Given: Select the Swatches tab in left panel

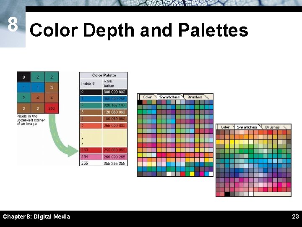Looking at the screenshot, I should click(169, 97).
